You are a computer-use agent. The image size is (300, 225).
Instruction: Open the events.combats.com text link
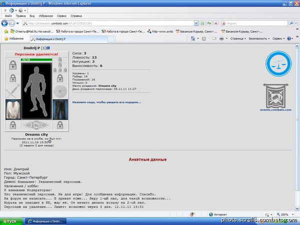275,110
